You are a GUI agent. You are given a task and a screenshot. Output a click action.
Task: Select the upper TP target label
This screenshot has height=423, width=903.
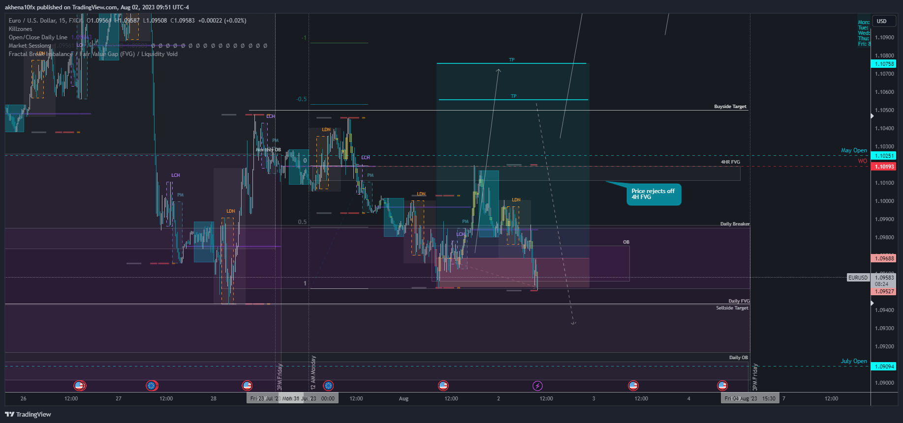(512, 60)
